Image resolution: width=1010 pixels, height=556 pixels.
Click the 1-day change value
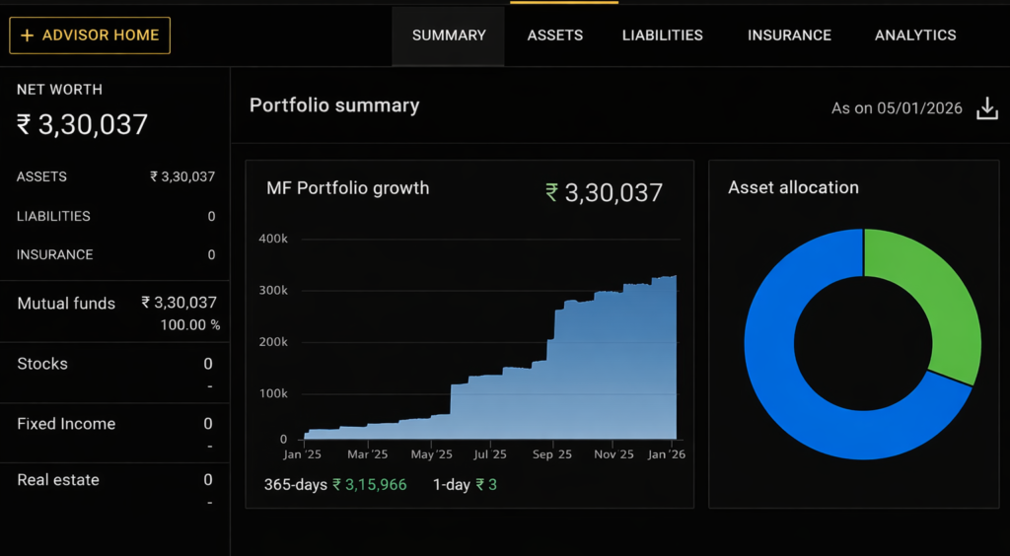pos(485,485)
